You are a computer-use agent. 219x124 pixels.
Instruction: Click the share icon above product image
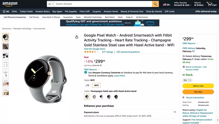[77, 37]
